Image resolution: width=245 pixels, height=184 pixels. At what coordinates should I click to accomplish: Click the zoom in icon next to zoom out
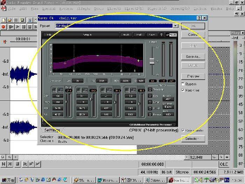coord(9,157)
